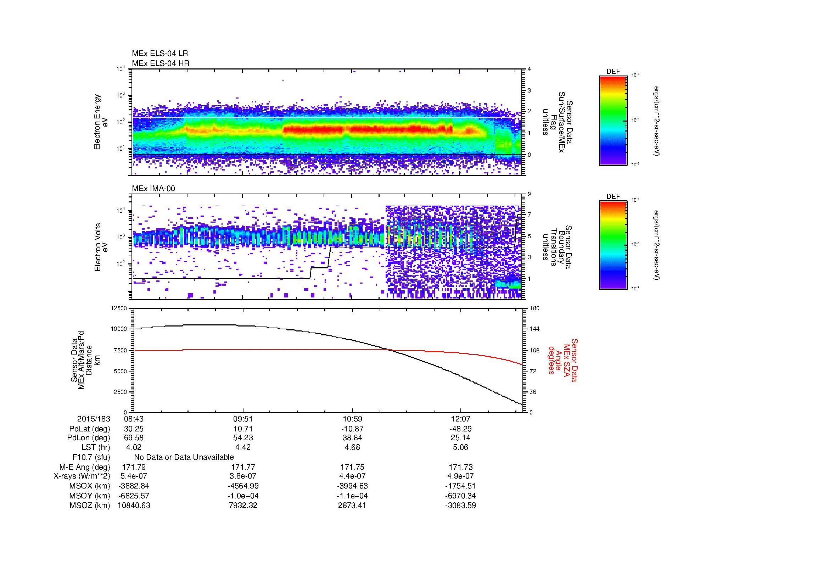829x586 pixels.
Task: Click the 'F10.7 (sfu)' row label
Action: coord(91,457)
